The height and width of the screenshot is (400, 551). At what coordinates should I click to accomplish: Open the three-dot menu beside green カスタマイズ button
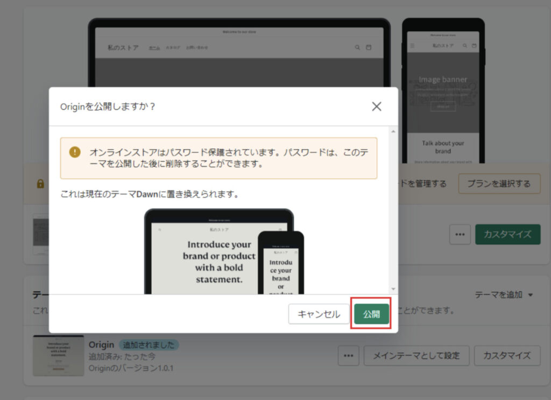(460, 235)
